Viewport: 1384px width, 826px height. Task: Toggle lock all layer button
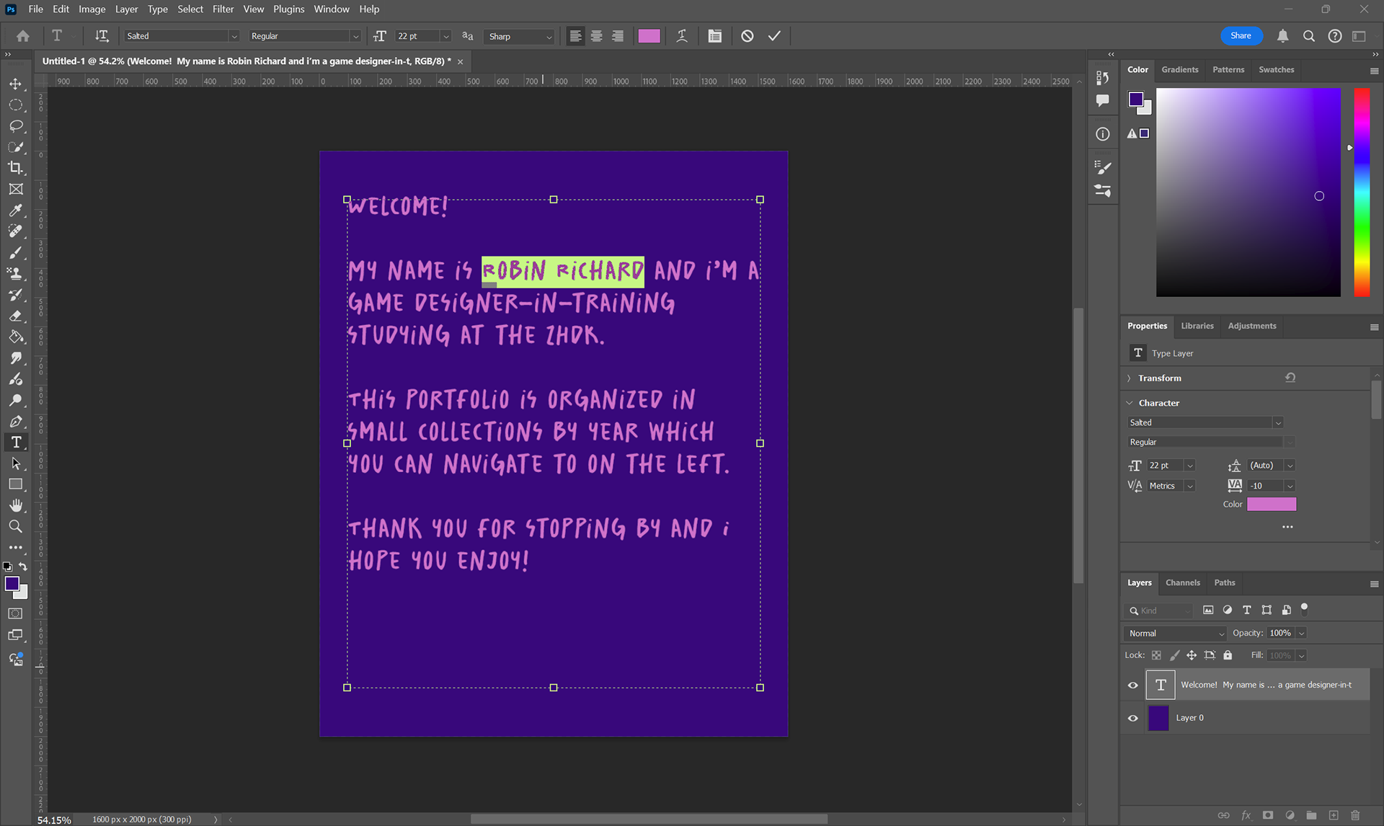pyautogui.click(x=1228, y=655)
